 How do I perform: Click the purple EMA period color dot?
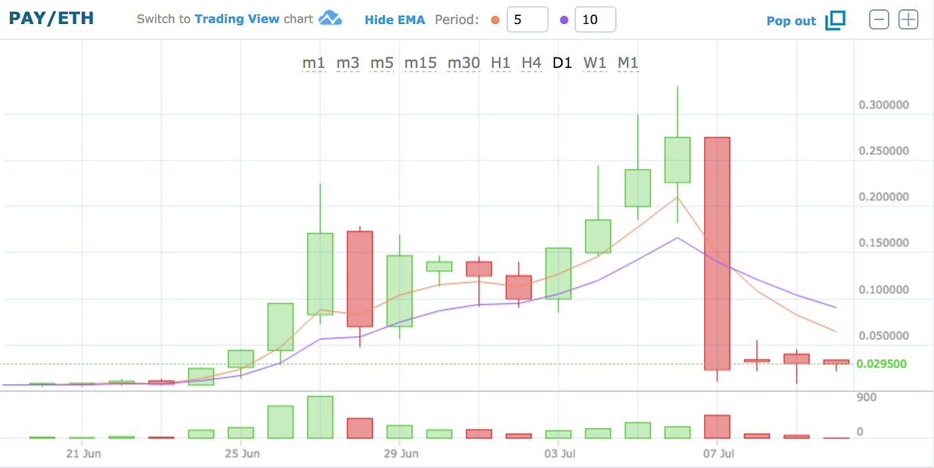click(x=564, y=20)
